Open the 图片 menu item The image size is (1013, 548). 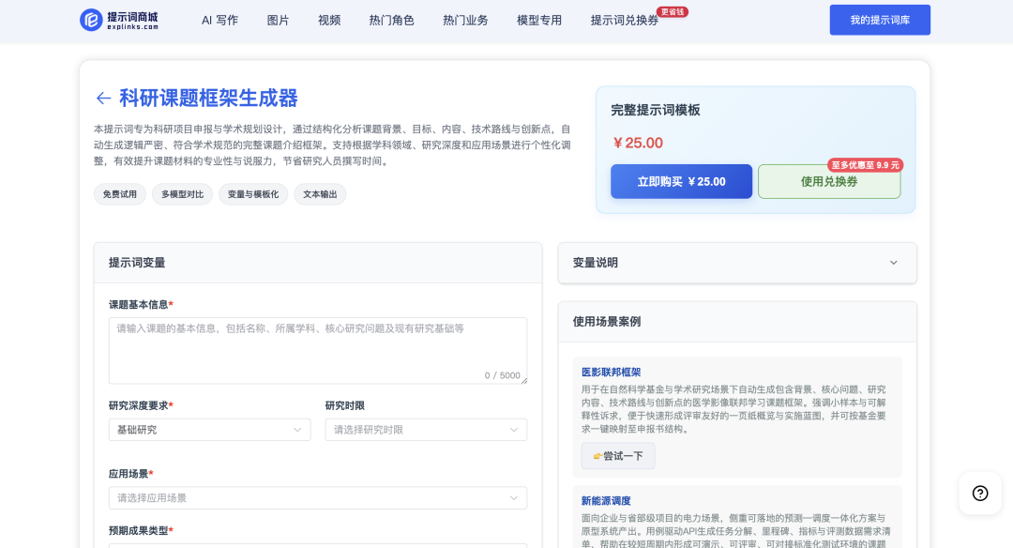278,20
